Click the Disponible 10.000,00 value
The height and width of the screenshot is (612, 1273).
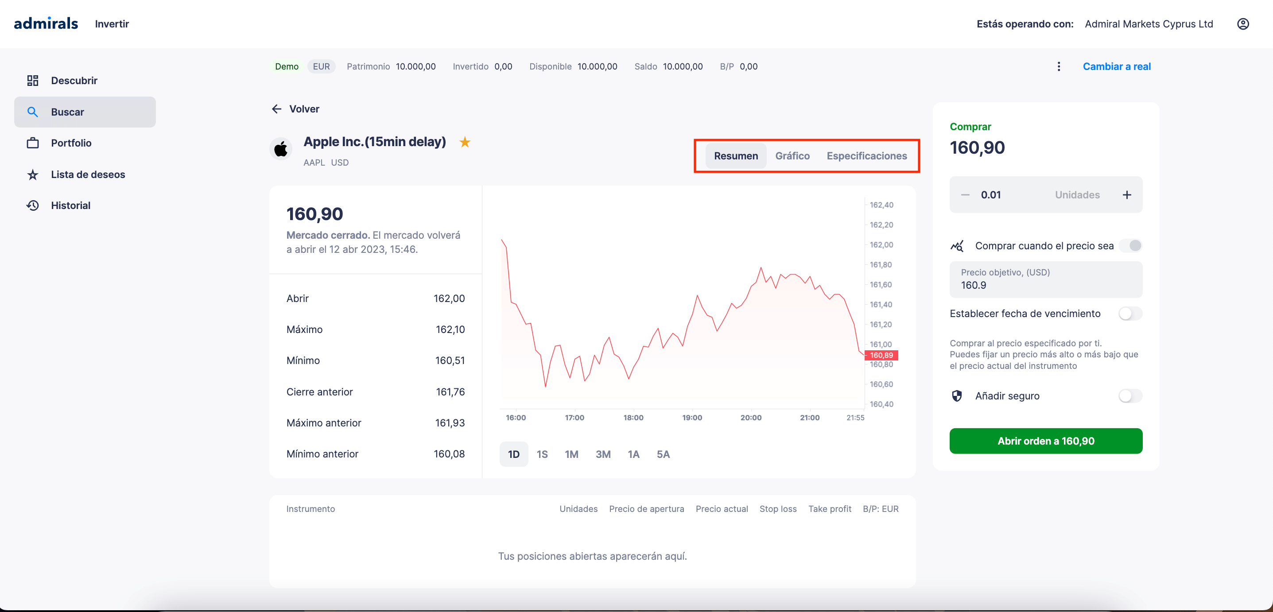597,66
